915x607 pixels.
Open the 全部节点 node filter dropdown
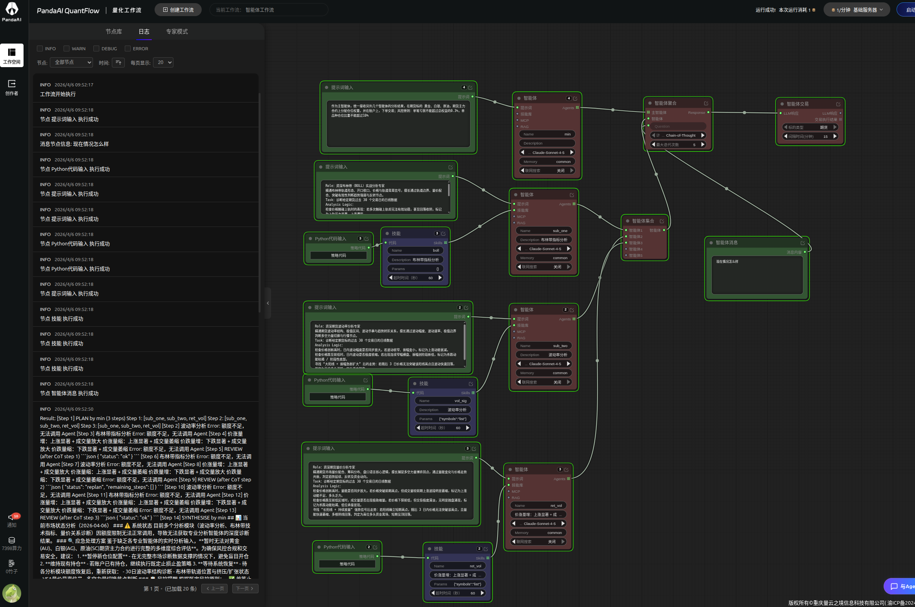(71, 62)
